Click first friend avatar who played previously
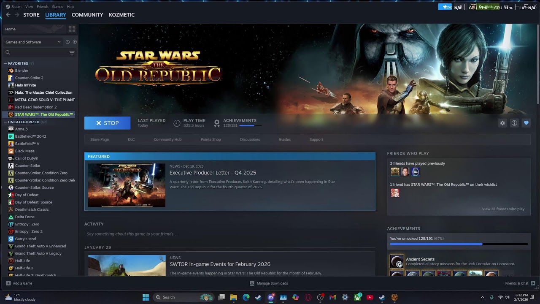This screenshot has width=540, height=304. pos(395,171)
